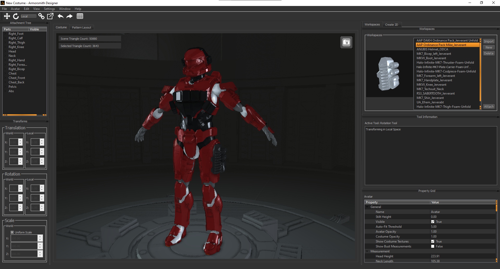Open the Edit menu
The width and height of the screenshot is (500, 269).
[x=27, y=9]
